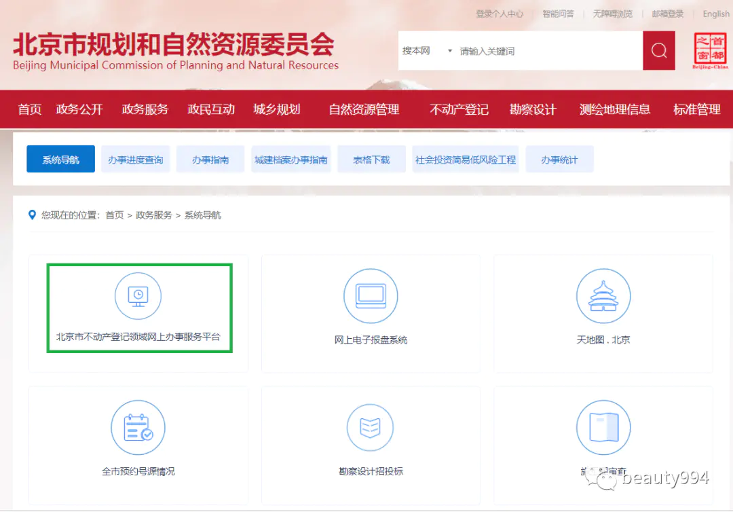Switch to the 办事进度查询 tab
The width and height of the screenshot is (733, 512).
click(x=136, y=160)
